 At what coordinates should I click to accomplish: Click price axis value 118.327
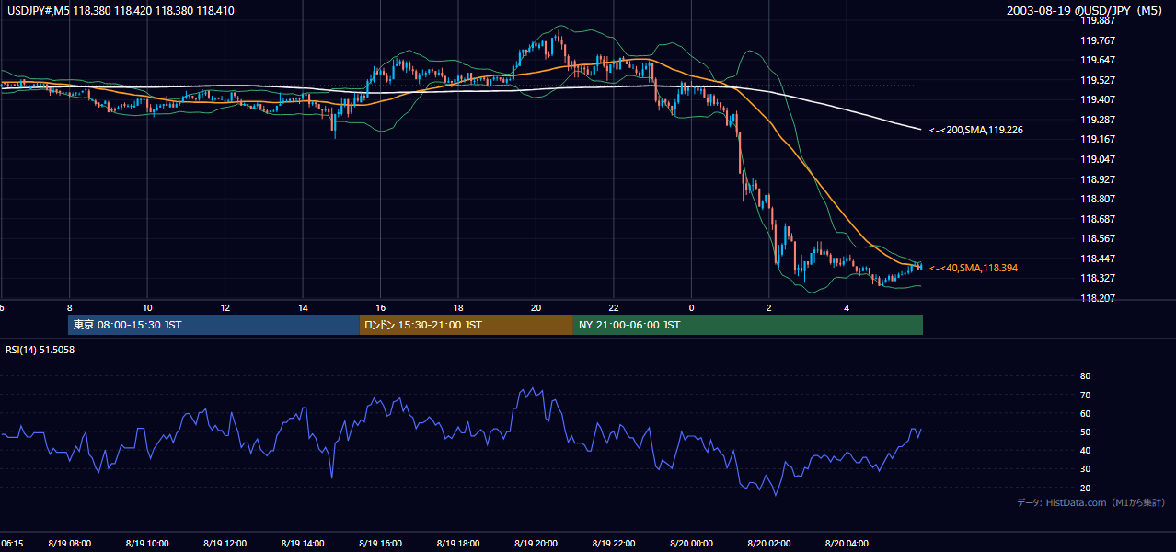1098,278
